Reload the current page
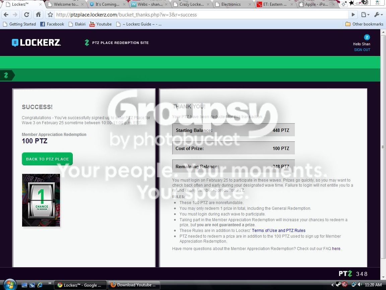Image resolution: width=386 pixels, height=290 pixels. click(26, 15)
